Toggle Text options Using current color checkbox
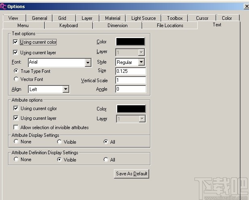The height and width of the screenshot is (200, 249). point(15,42)
